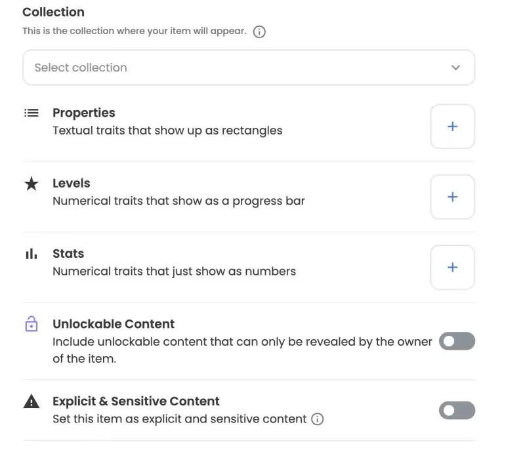The image size is (525, 452).
Task: Click the Explicit & Sensitive Content heading
Action: [x=136, y=401]
